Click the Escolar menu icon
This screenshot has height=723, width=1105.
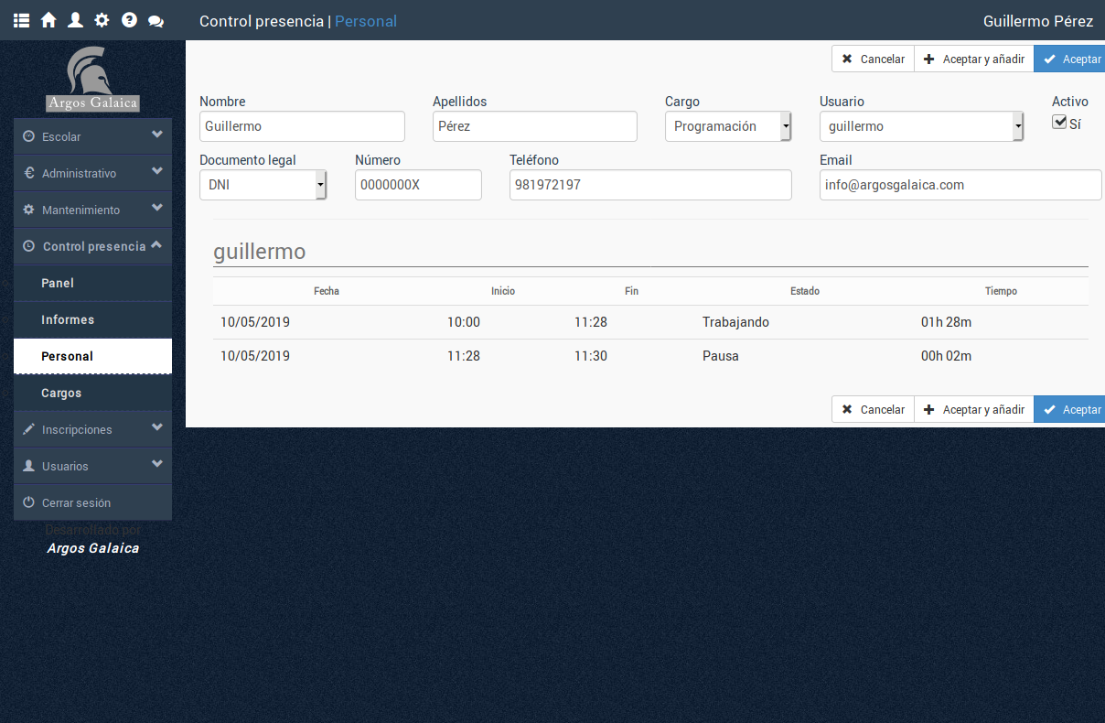(28, 136)
